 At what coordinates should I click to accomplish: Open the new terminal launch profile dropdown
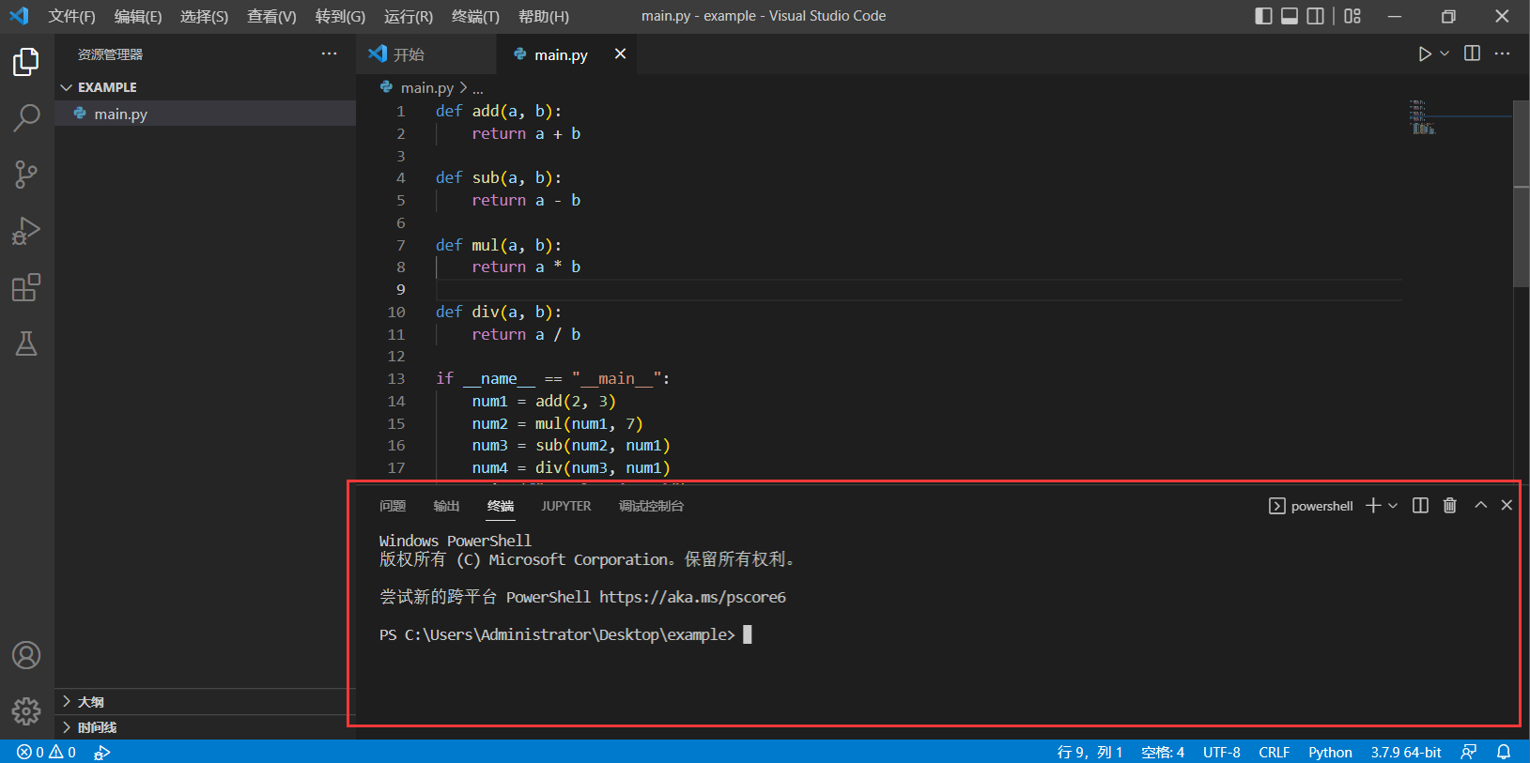(1393, 506)
